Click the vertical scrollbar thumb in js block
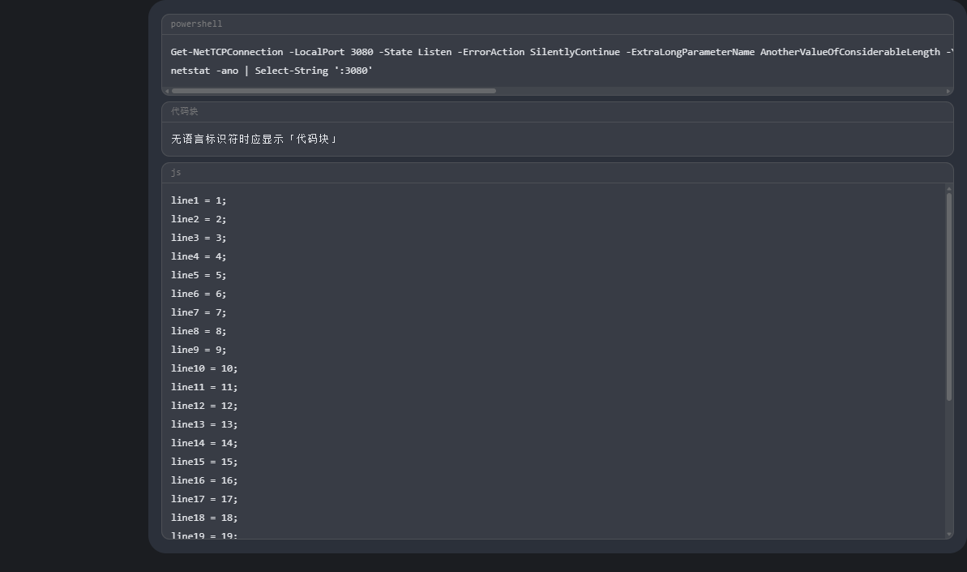Viewport: 967px width, 572px height. (949, 297)
